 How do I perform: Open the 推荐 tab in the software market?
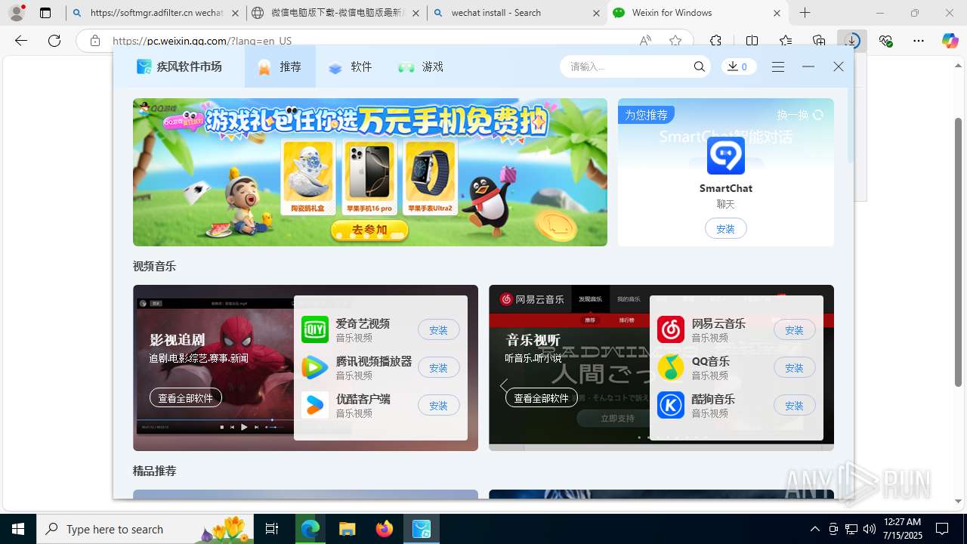[x=280, y=66]
